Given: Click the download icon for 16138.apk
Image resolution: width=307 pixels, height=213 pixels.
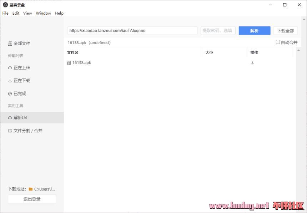Looking at the screenshot, I should (x=252, y=63).
